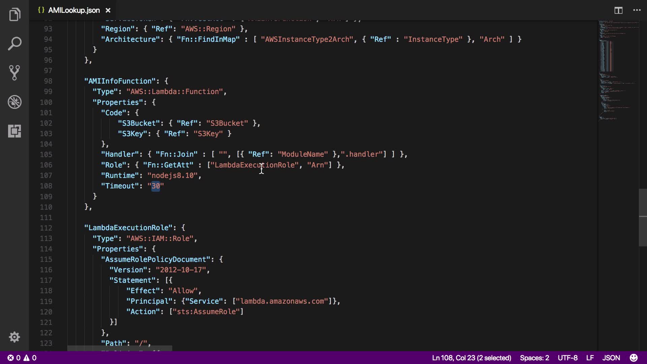The image size is (647, 364).
Task: Open the Manage settings gear
Action: coord(14,337)
